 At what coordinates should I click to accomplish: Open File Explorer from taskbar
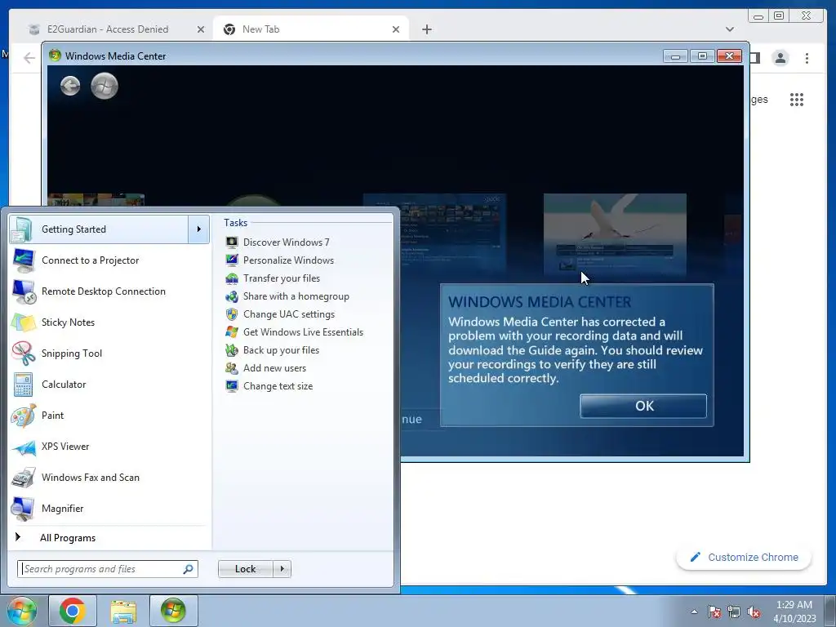123,611
